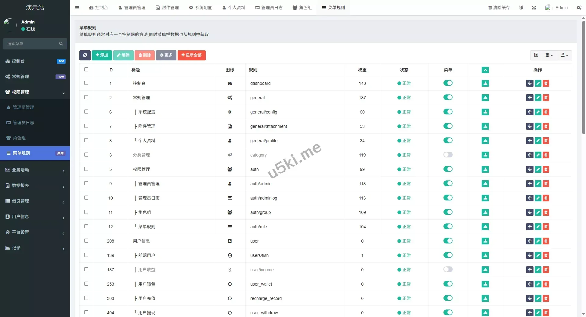
Task: Click the 搜索菜单 search field
Action: pos(32,44)
